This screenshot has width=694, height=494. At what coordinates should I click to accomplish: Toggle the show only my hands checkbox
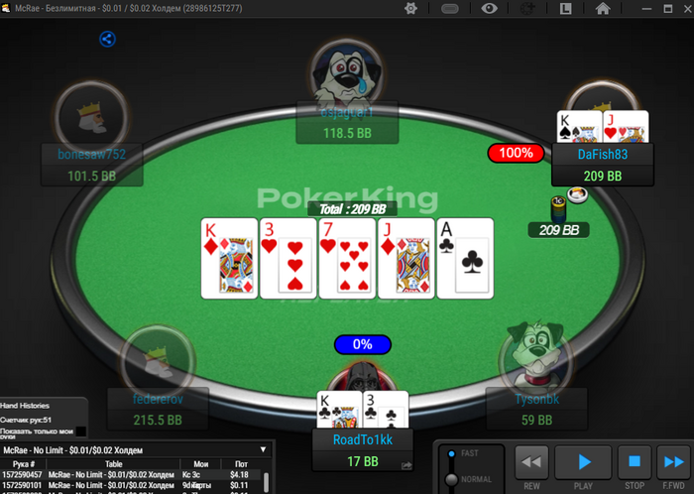tap(81, 432)
